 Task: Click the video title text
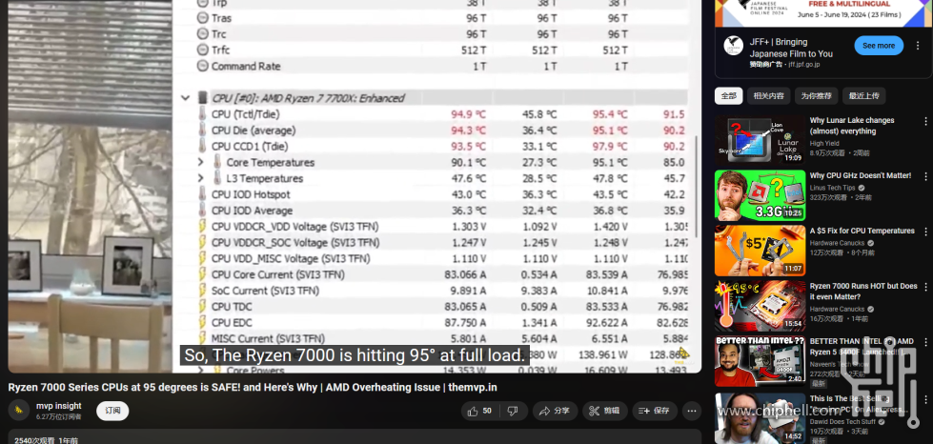coord(253,388)
